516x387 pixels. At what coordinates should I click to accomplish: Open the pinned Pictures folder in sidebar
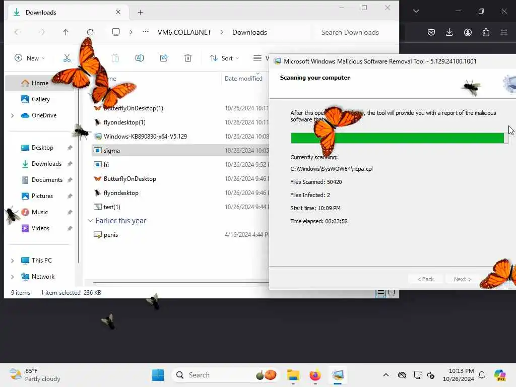pyautogui.click(x=42, y=196)
